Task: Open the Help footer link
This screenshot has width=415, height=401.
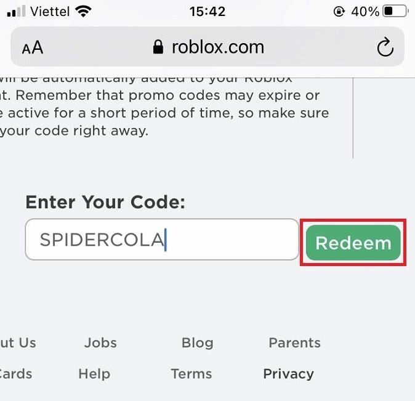Action: coord(94,374)
